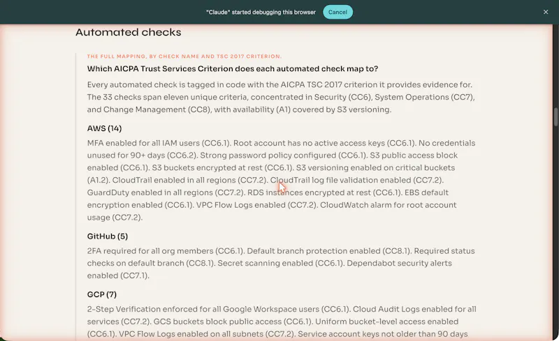The width and height of the screenshot is (559, 341).
Task: Click text "RDS instances encrypted at rest"
Action: 309,192
